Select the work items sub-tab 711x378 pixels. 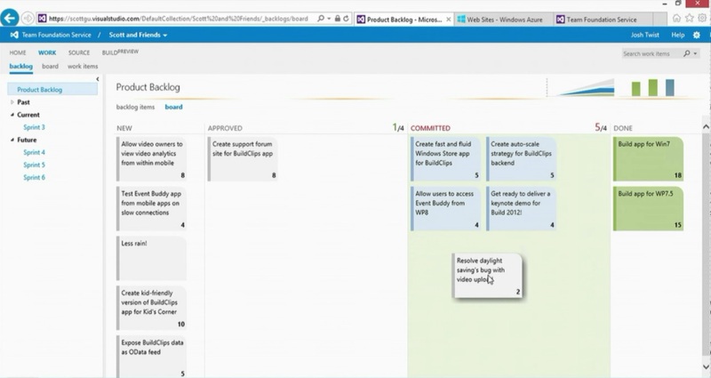point(83,66)
